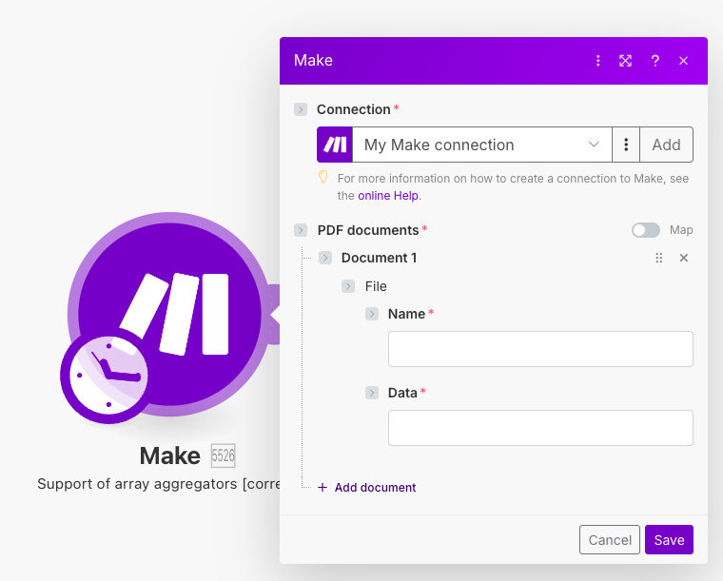Viewport: 723px width, 581px height.
Task: Open connection options three-dot menu
Action: tap(626, 145)
